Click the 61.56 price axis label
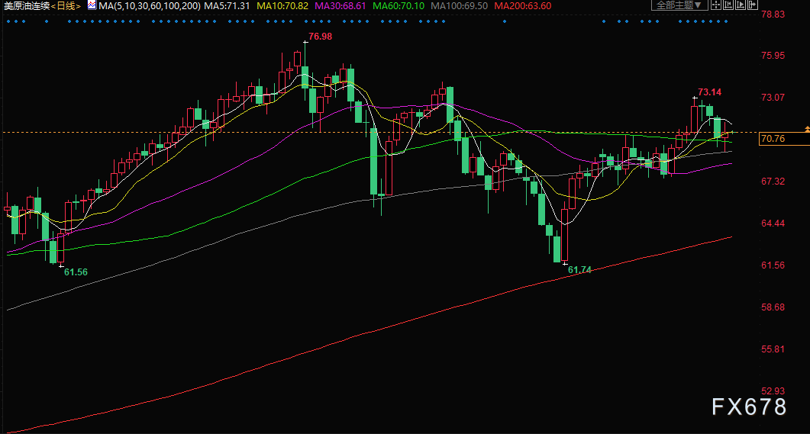This screenshot has height=434, width=810. pyautogui.click(x=773, y=265)
